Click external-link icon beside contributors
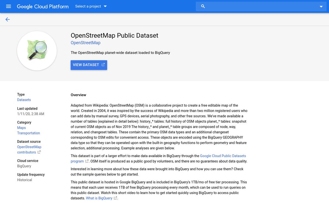Viewport: 329px width, 203px height. click(x=39, y=152)
